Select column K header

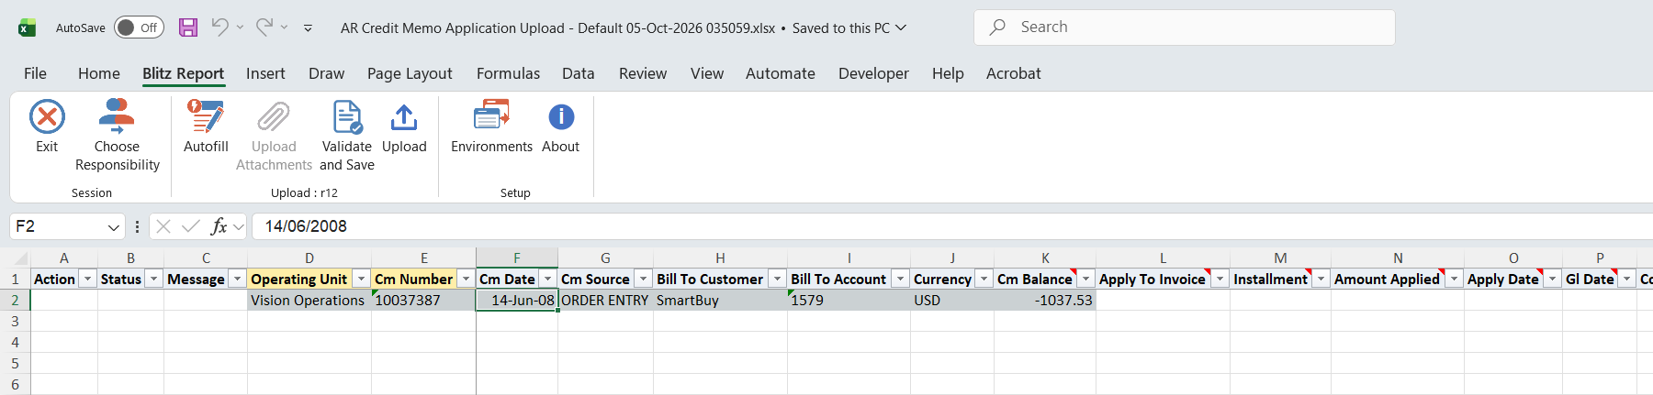[1045, 258]
